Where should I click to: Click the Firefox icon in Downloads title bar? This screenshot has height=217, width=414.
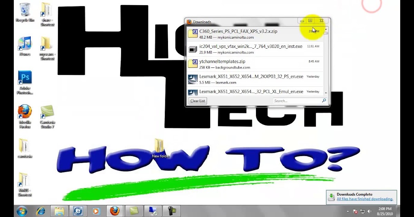[x=189, y=22]
